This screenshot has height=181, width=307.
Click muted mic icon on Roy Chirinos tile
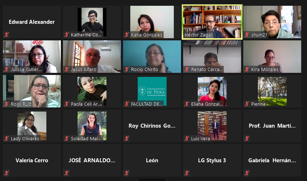coord(127,138)
